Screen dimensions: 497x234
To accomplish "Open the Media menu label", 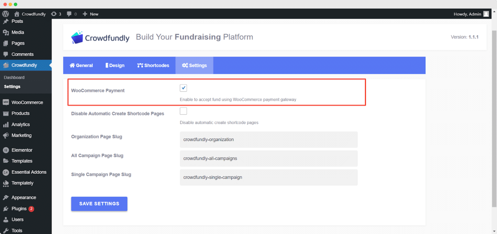I will click(18, 32).
